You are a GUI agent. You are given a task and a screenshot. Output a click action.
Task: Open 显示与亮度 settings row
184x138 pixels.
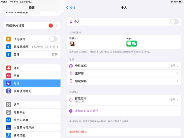coord(32,120)
